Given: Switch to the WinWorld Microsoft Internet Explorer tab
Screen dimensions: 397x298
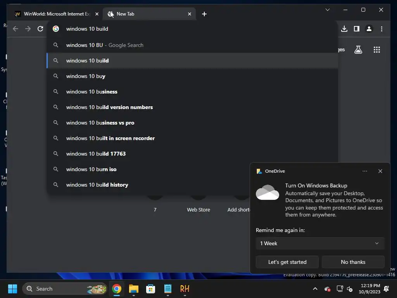Looking at the screenshot, I should (x=55, y=14).
